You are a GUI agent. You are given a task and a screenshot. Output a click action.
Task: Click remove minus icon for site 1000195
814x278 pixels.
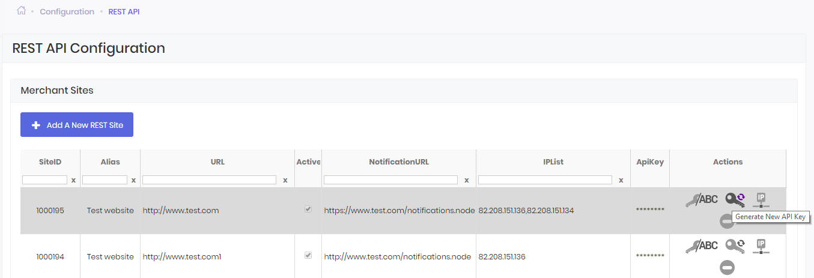click(x=727, y=222)
